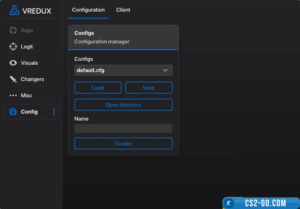Open the CS2-GO.COM watermark link
Image resolution: width=300 pixels, height=209 pixels.
point(266,203)
